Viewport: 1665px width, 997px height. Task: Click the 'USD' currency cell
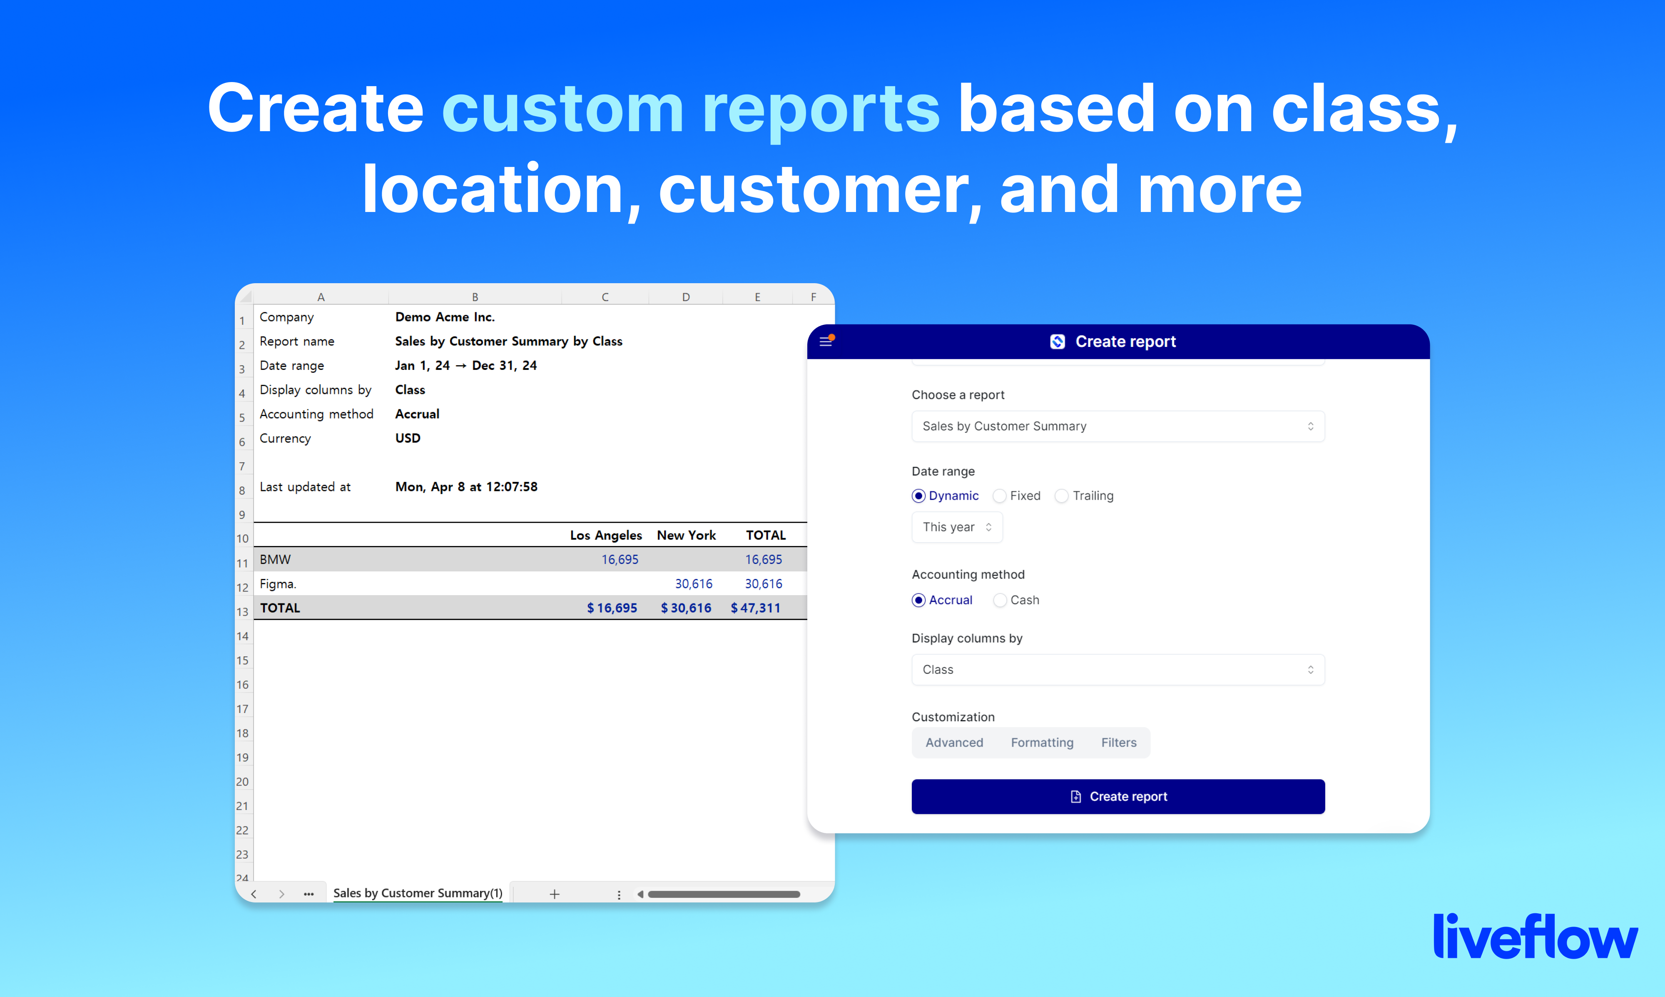point(408,438)
